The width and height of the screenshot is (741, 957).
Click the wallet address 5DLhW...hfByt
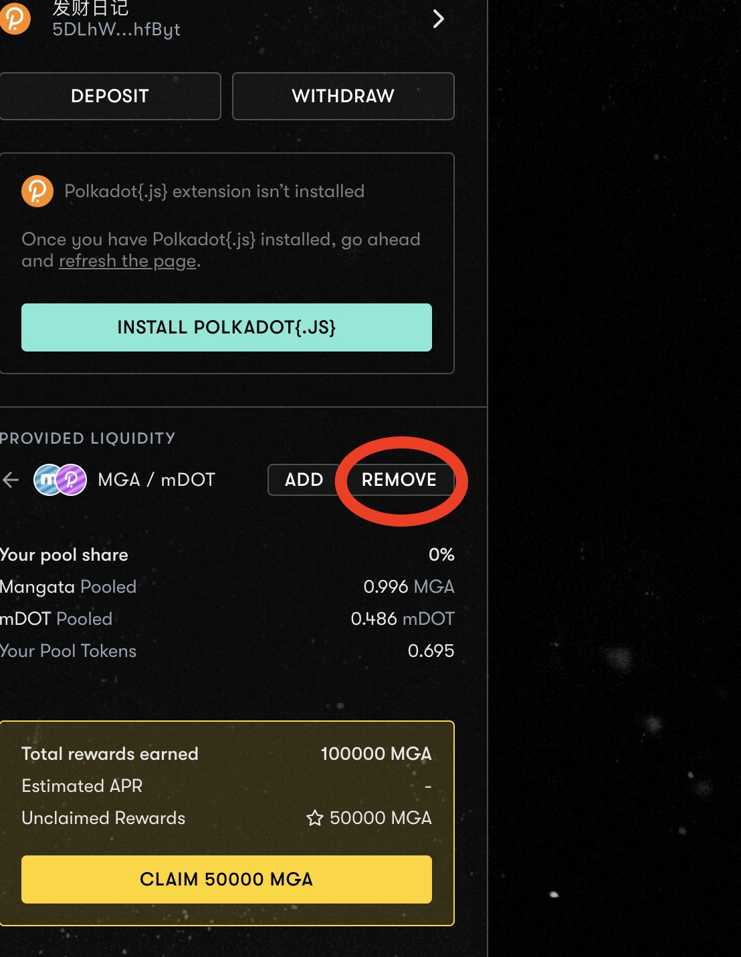pos(116,29)
